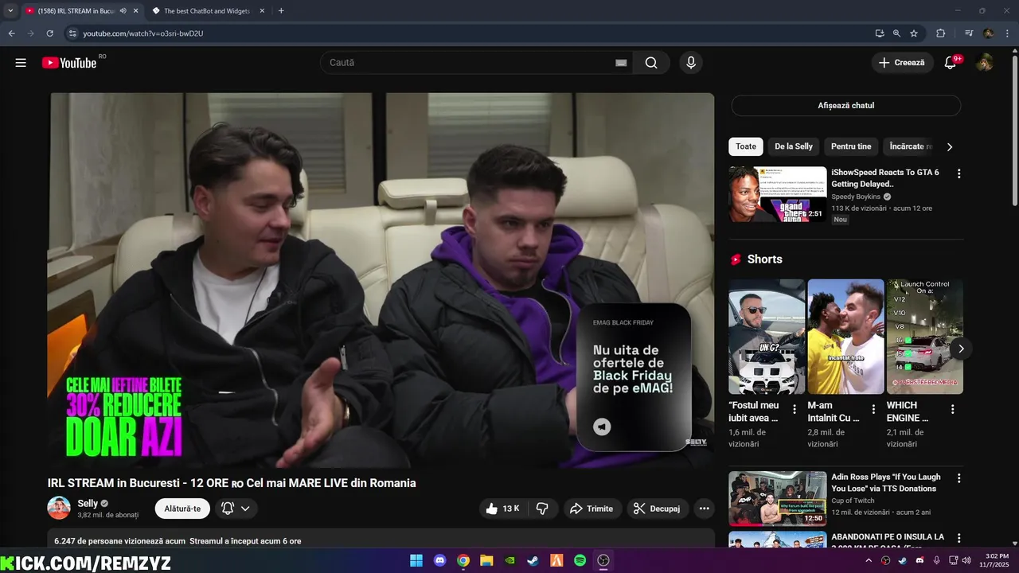
Task: Click the 'Creează' button
Action: (902, 63)
